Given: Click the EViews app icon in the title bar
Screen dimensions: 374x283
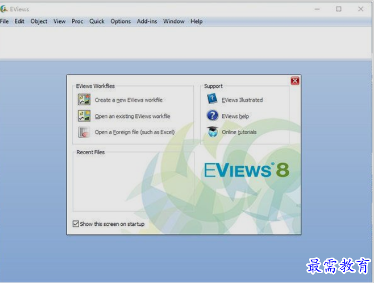Looking at the screenshot, I should tap(4, 9).
